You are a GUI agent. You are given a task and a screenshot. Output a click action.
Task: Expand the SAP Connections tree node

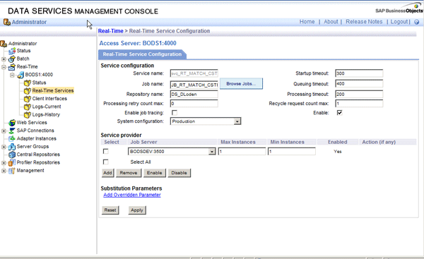point(4,131)
